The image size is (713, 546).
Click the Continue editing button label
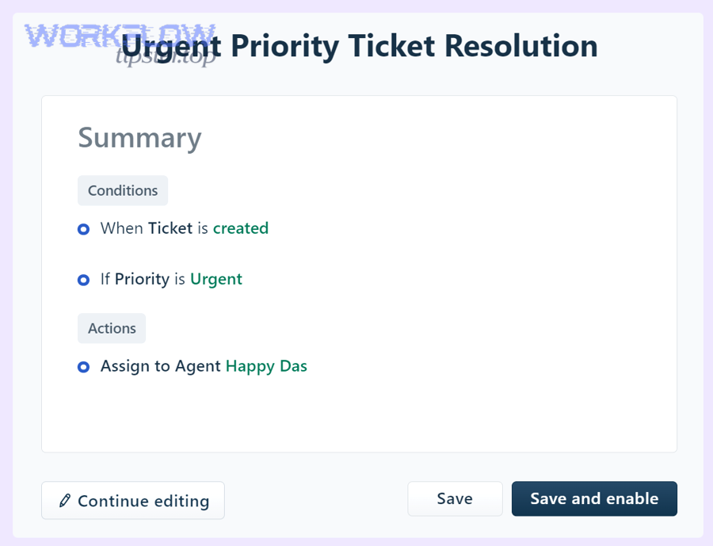(143, 501)
